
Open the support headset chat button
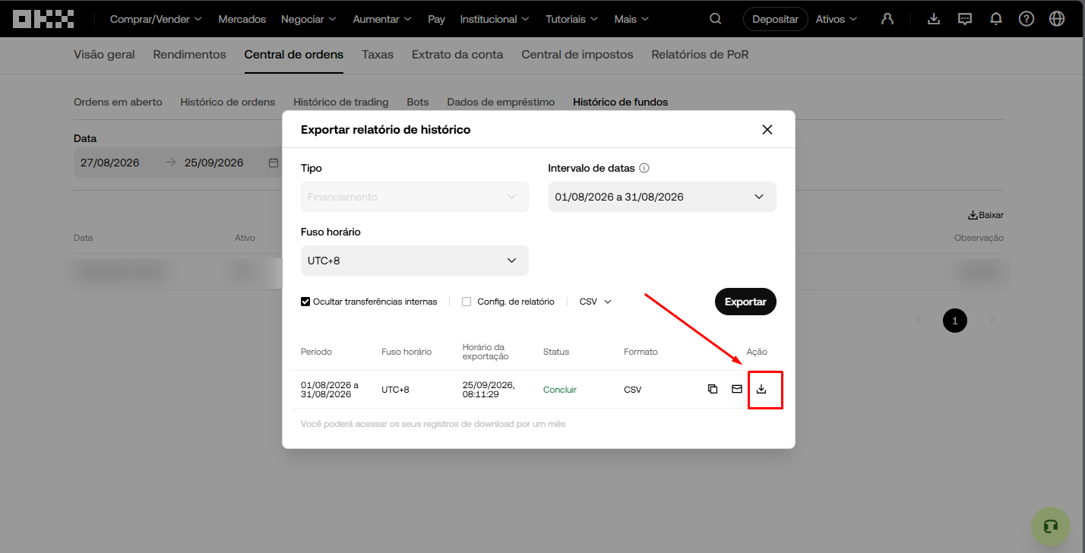click(1051, 526)
